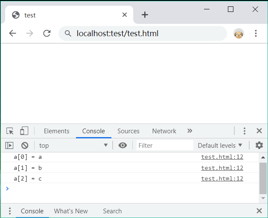Viewport: 268px width, 218px height.
Task: Select the log line a[0] = a
Action: (28, 157)
